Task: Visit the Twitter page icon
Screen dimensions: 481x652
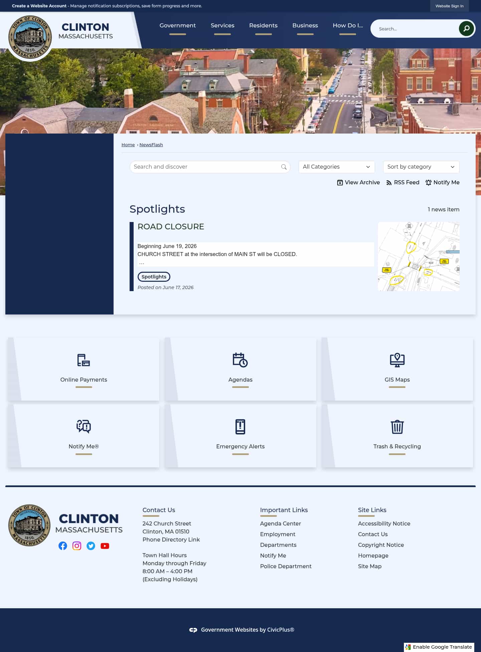Action: [x=91, y=546]
